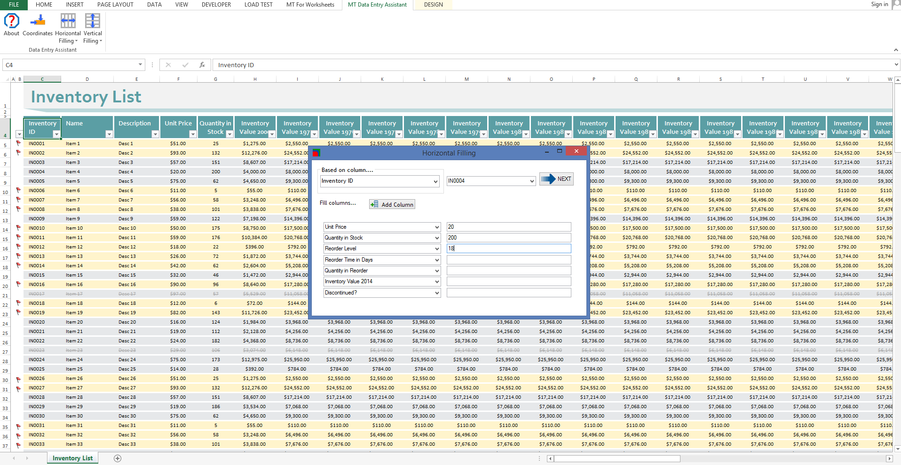
Task: Switch to the DATA ribbon tab
Action: click(154, 5)
